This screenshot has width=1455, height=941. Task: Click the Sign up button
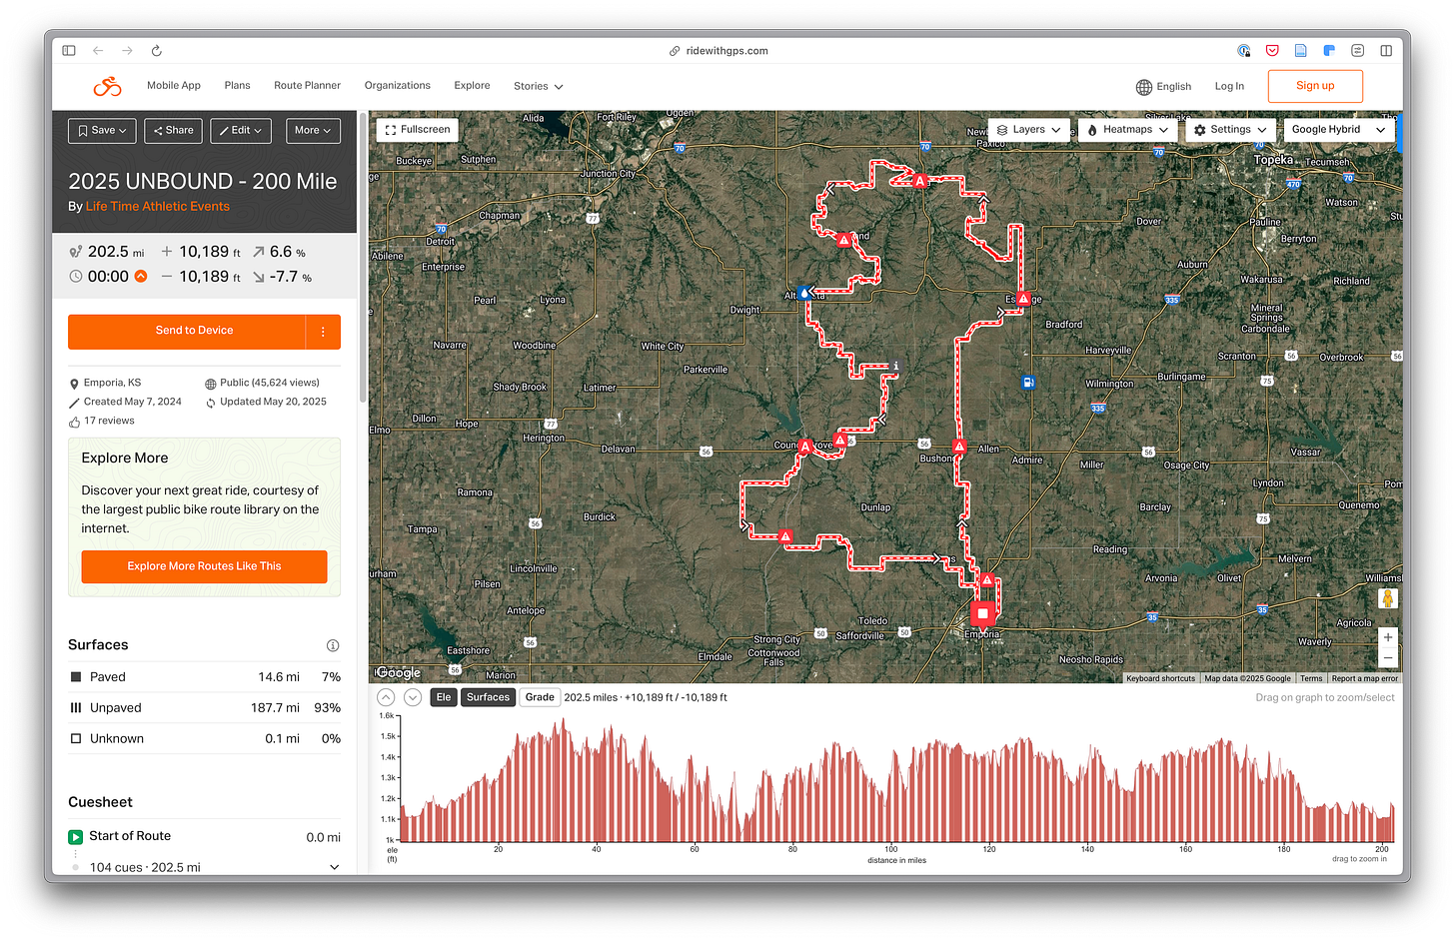click(x=1315, y=86)
